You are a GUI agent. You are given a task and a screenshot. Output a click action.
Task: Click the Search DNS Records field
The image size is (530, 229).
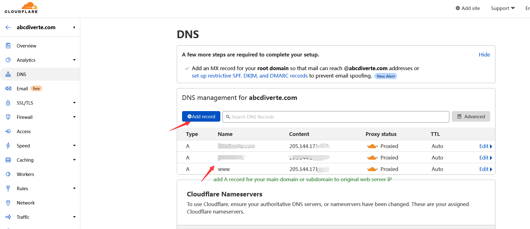pos(336,117)
